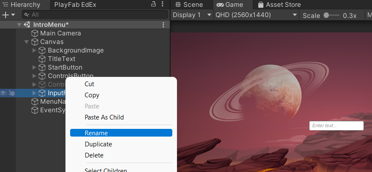Click the Canvas cube icon

click(x=35, y=42)
